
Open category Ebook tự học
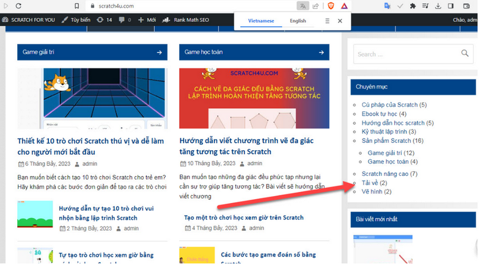tap(379, 114)
